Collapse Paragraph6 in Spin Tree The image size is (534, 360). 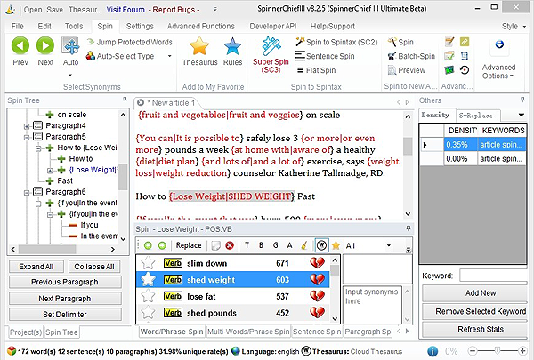(26, 193)
